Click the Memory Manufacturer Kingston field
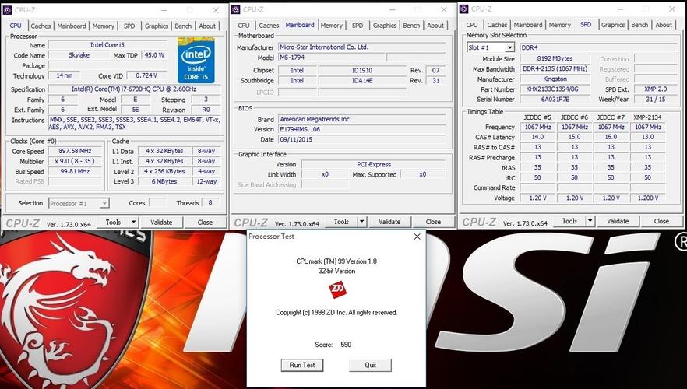The height and width of the screenshot is (389, 687). click(555, 79)
